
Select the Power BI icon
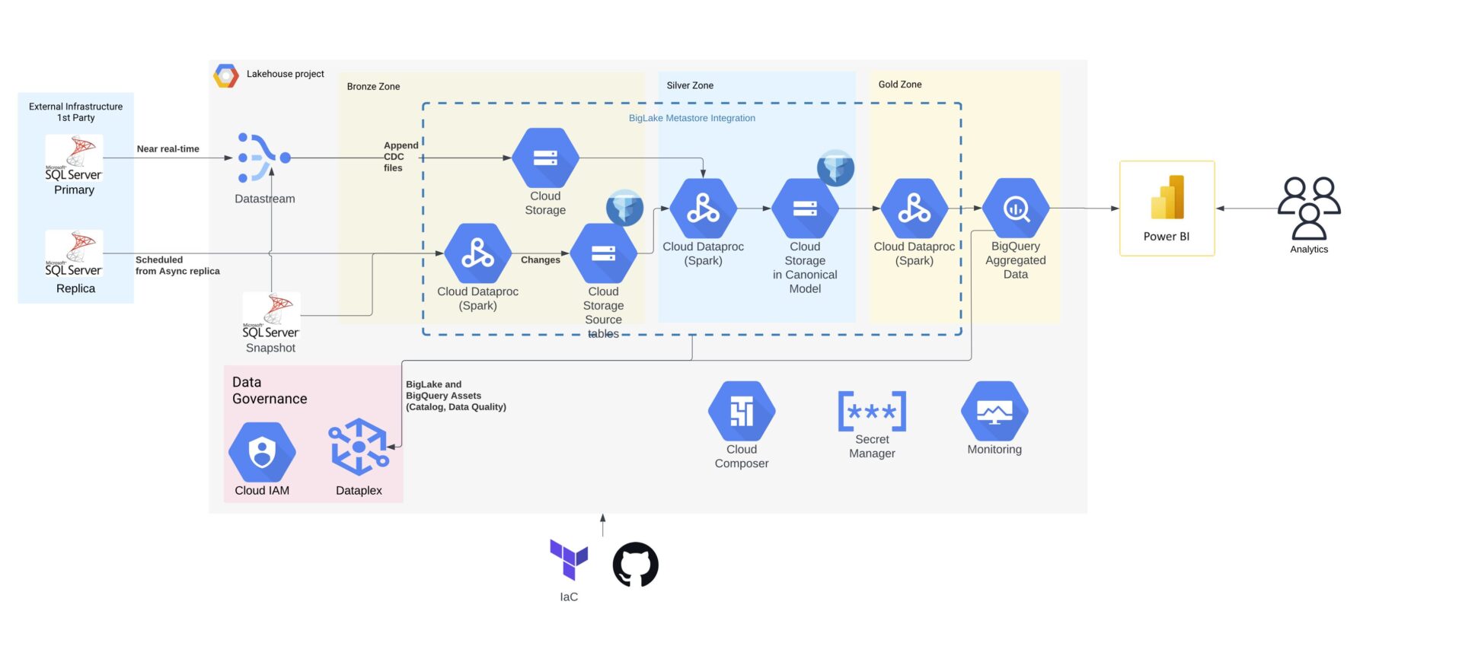click(x=1167, y=198)
